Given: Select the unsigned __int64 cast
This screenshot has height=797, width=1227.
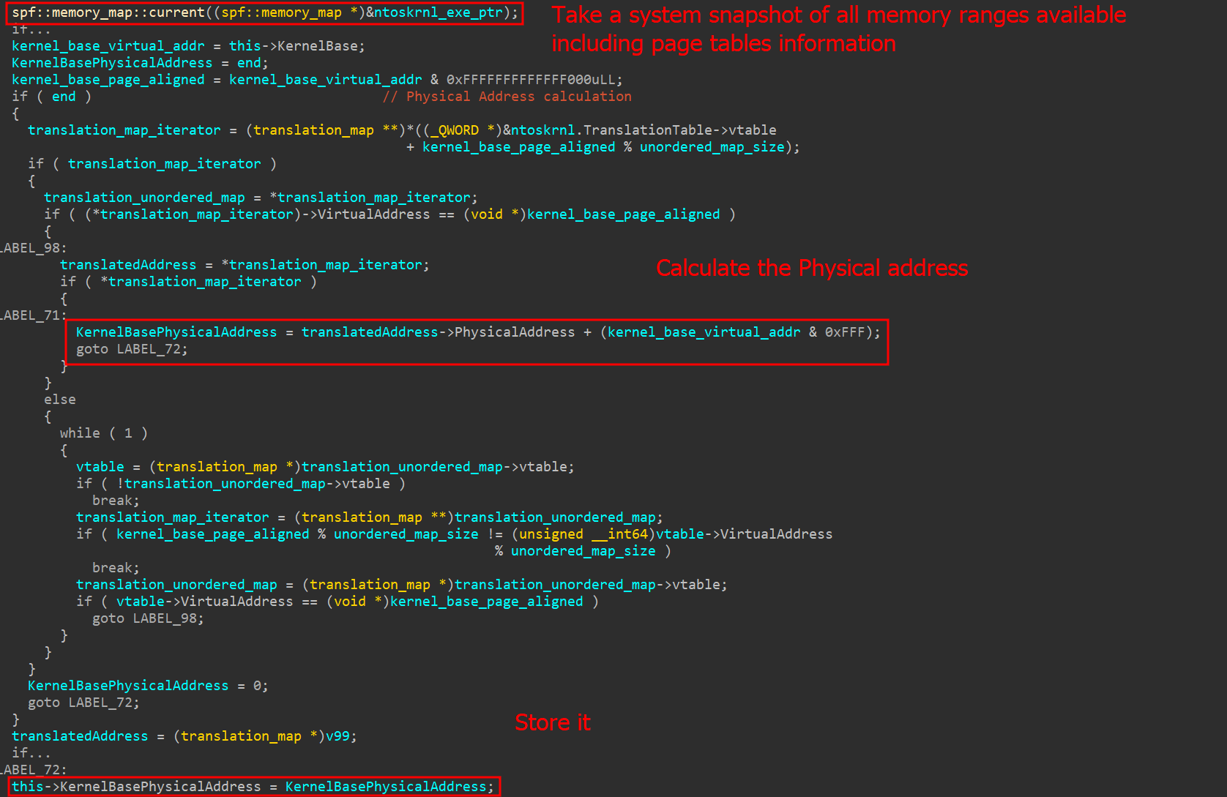Looking at the screenshot, I should click(583, 534).
